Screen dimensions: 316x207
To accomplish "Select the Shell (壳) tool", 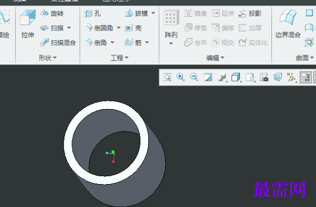I will (x=133, y=28).
